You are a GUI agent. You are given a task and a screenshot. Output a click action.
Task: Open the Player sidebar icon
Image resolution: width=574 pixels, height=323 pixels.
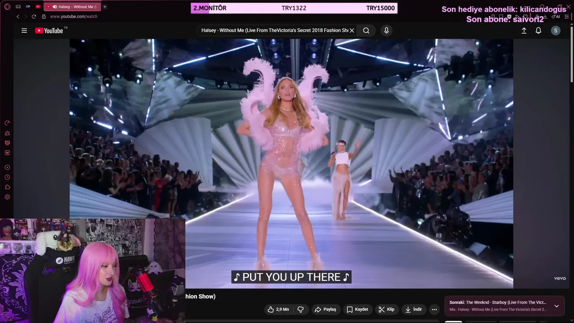pyautogui.click(x=7, y=167)
